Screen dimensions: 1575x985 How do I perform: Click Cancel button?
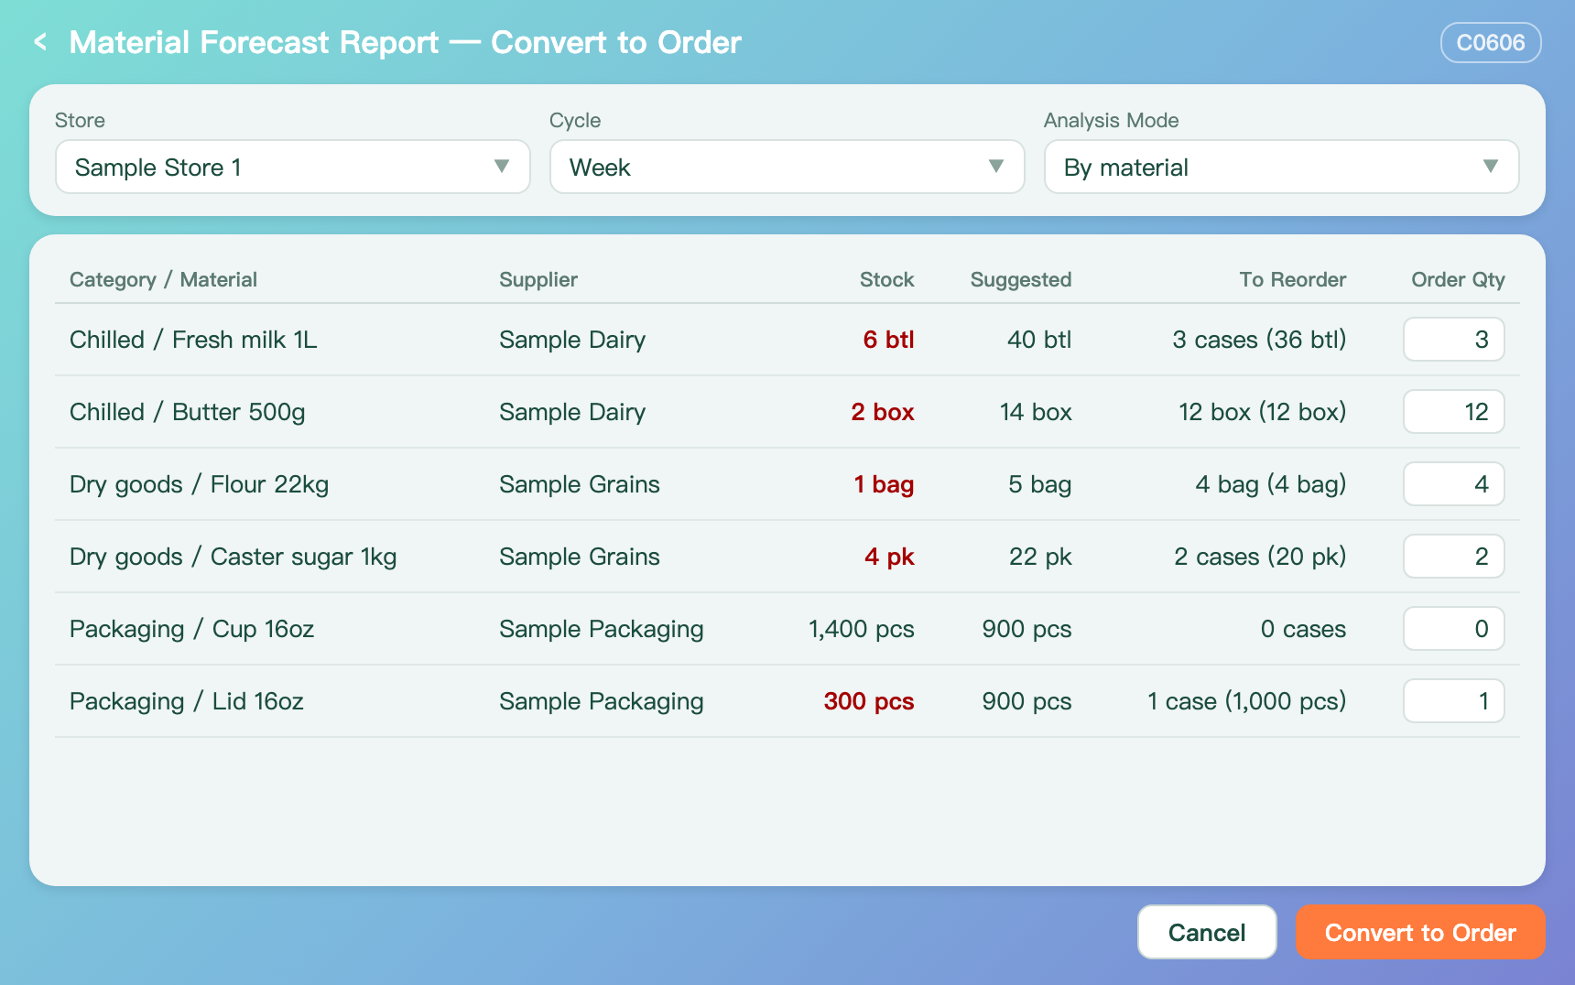[x=1207, y=932]
